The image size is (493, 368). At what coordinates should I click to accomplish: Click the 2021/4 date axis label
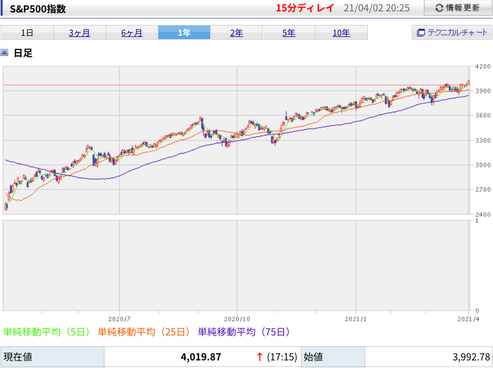[x=468, y=319]
